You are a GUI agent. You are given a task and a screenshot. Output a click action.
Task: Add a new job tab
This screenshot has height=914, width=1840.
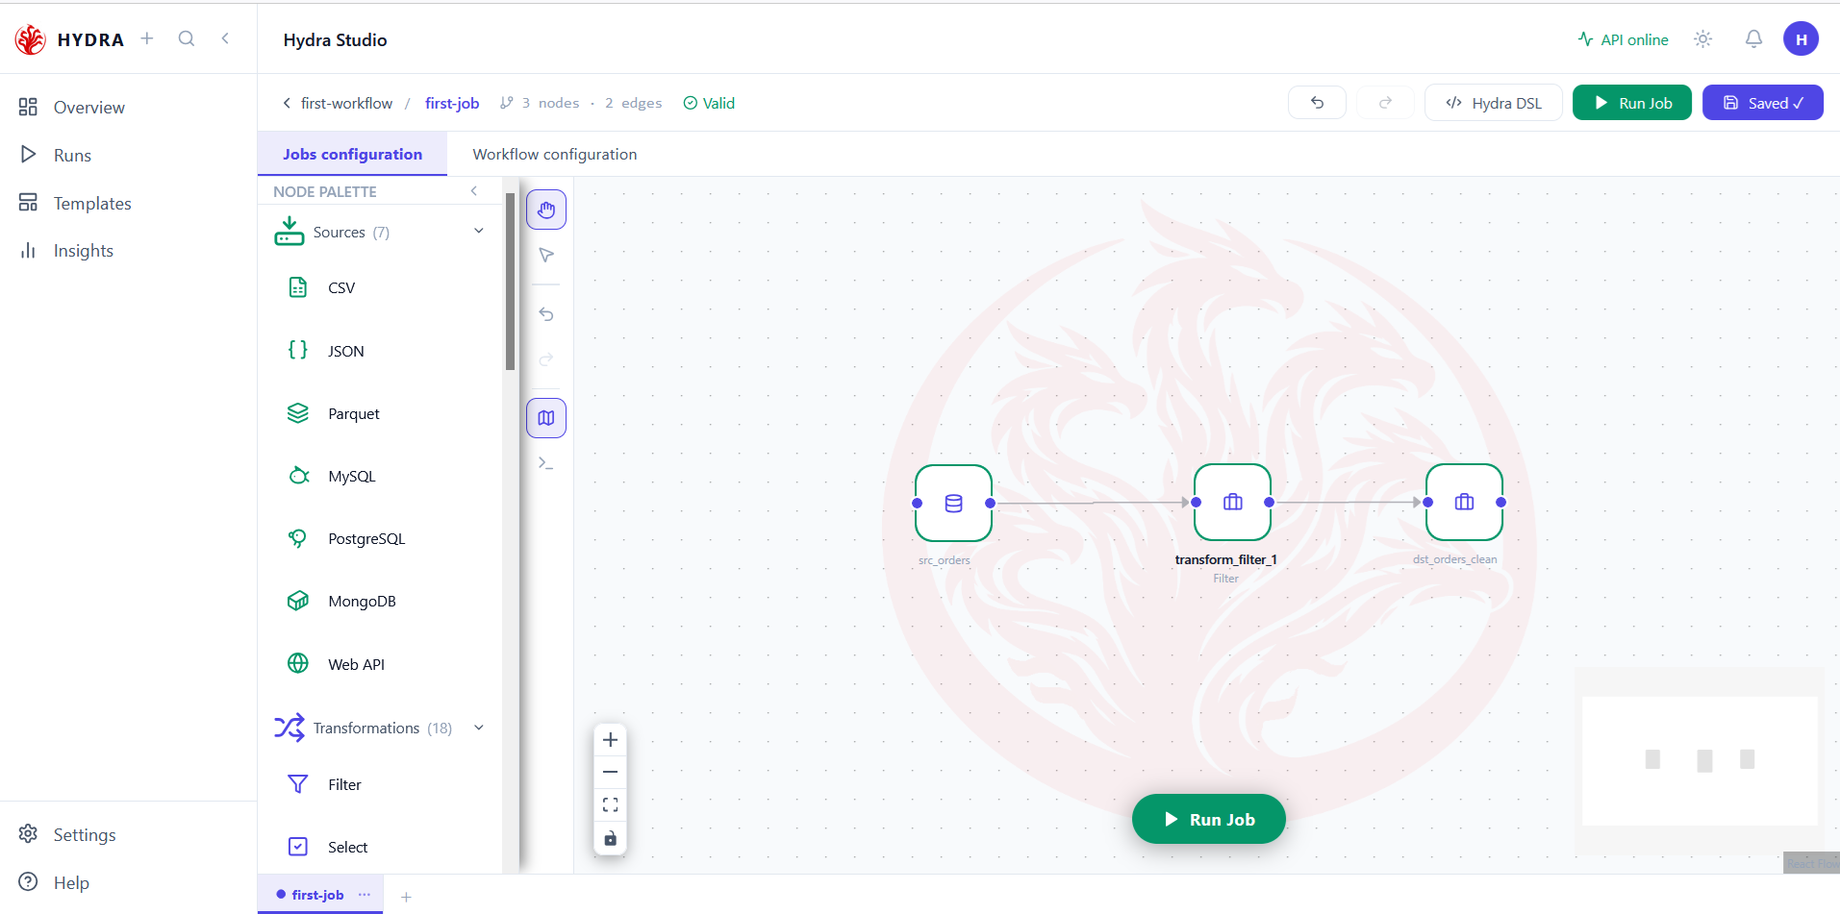click(406, 897)
